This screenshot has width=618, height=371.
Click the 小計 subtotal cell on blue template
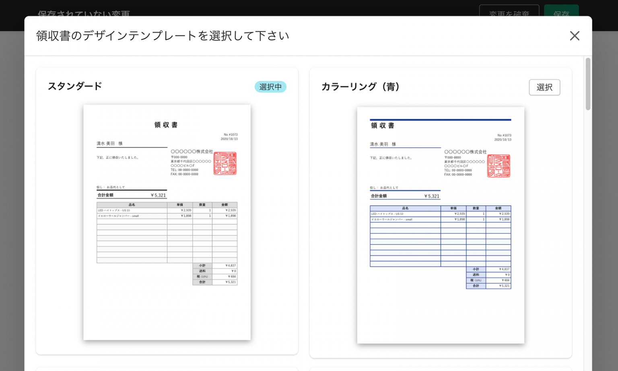click(x=476, y=269)
